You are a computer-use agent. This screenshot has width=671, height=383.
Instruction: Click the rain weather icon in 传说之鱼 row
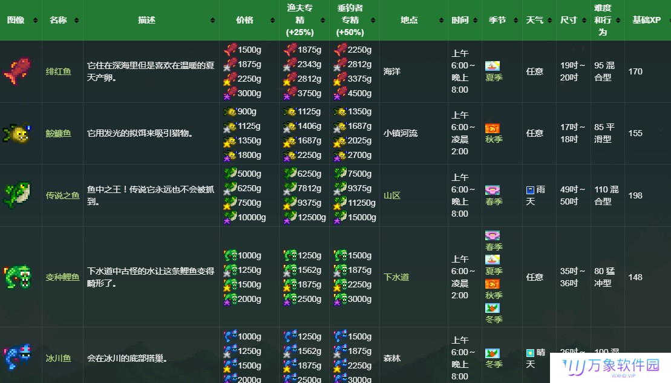point(530,190)
